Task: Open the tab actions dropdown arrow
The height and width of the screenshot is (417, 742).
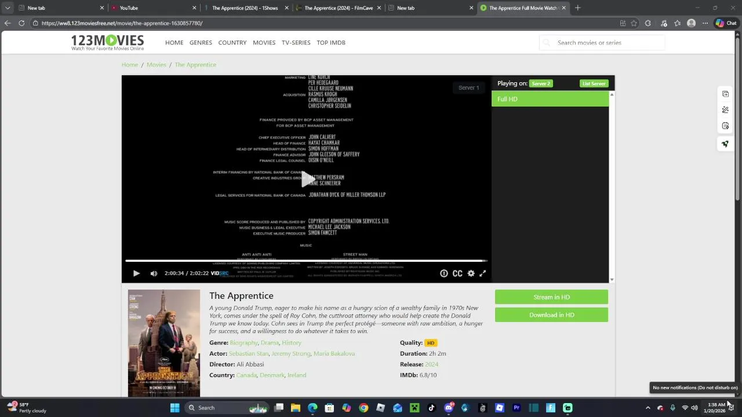Action: [x=8, y=8]
